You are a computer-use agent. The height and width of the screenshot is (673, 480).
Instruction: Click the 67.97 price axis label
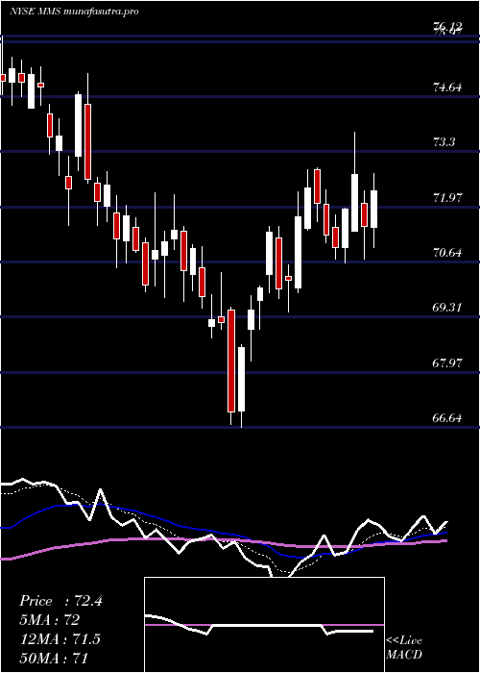click(x=447, y=363)
